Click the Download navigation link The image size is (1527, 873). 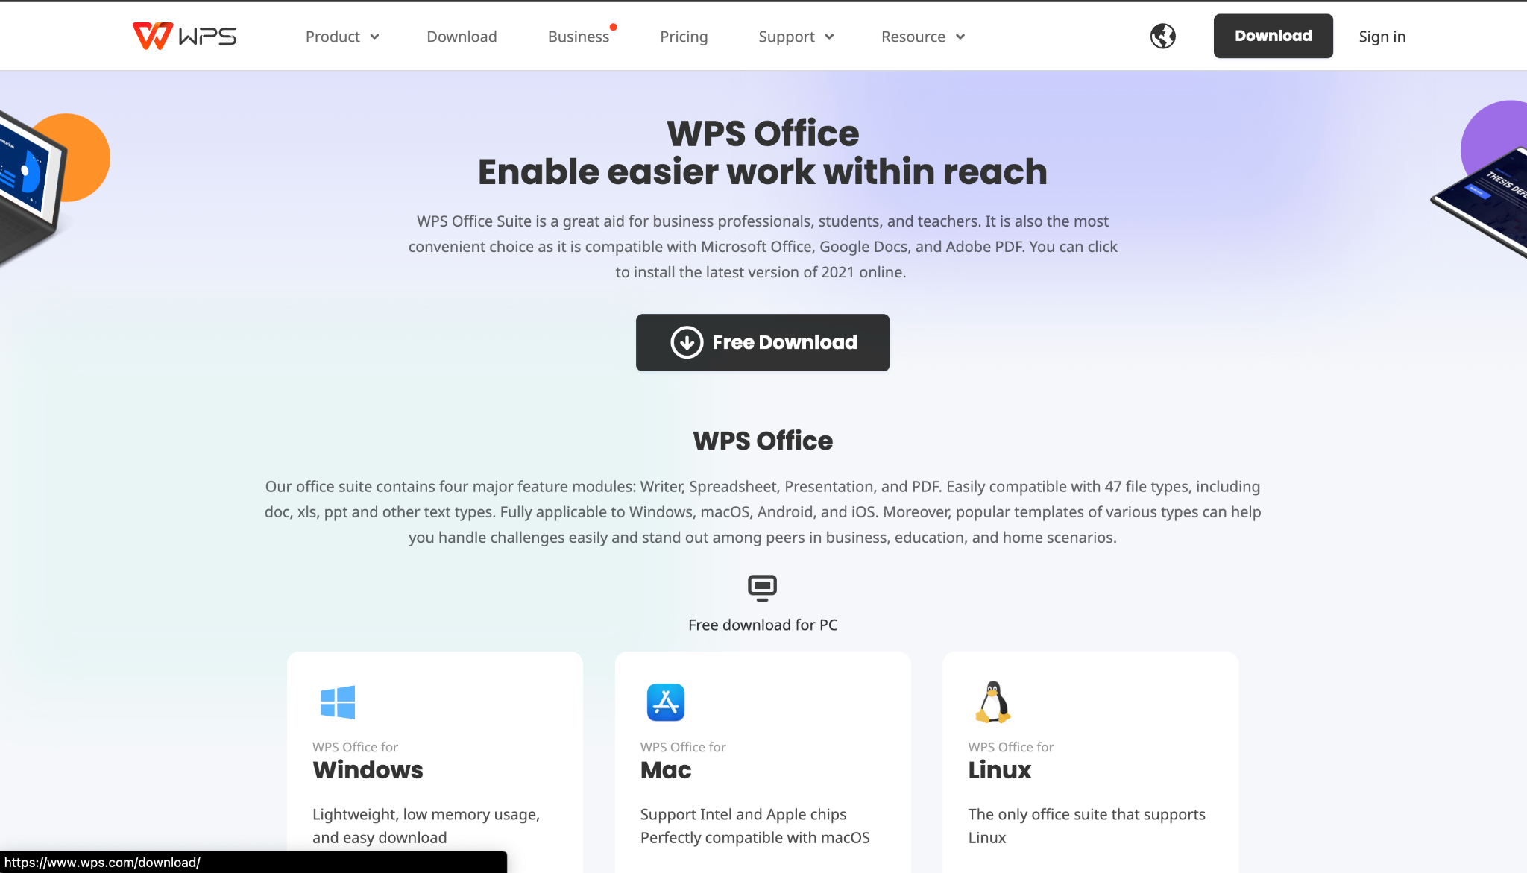(460, 36)
